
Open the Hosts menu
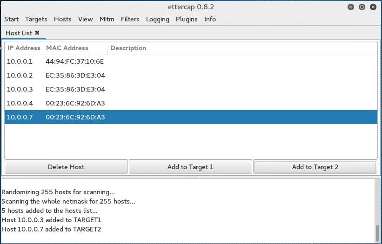(x=62, y=19)
